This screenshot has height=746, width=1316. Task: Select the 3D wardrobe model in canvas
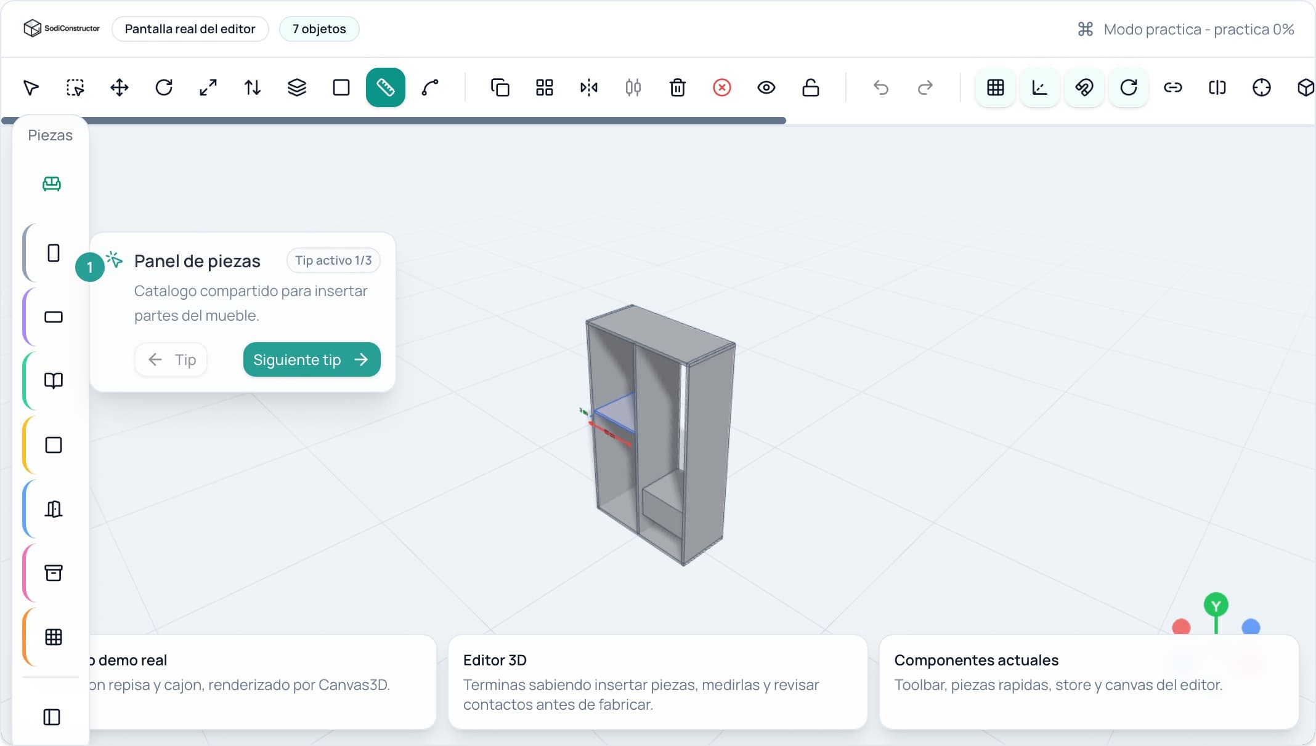[659, 435]
